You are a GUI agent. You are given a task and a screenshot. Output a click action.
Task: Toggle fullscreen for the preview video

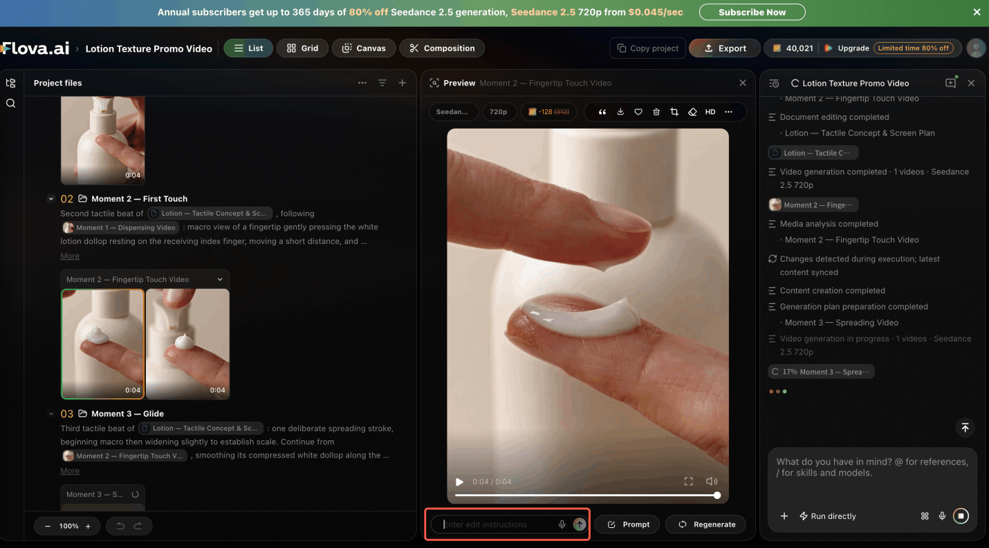pyautogui.click(x=688, y=482)
